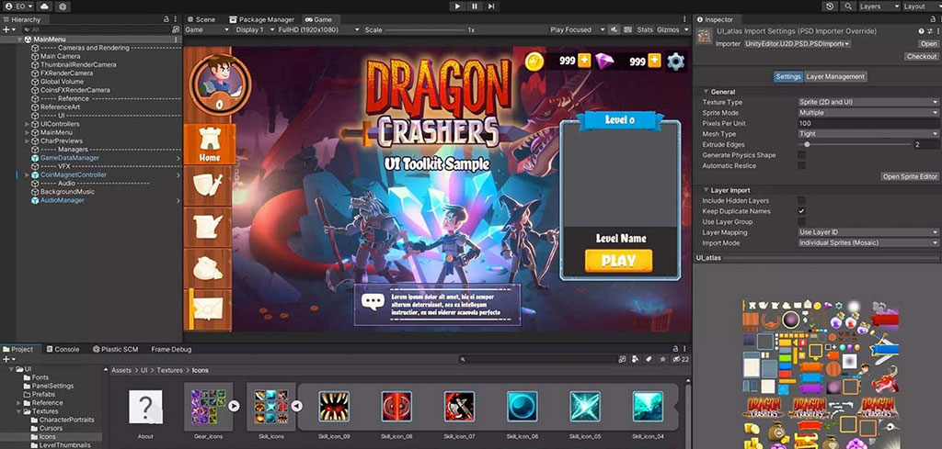Image resolution: width=942 pixels, height=449 pixels.
Task: Adjust the Game view Scale slider
Action: (426, 30)
